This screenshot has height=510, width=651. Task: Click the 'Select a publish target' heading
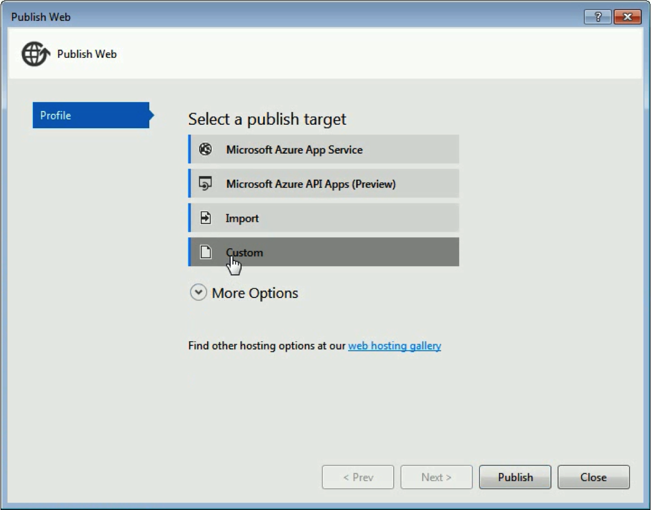point(267,120)
